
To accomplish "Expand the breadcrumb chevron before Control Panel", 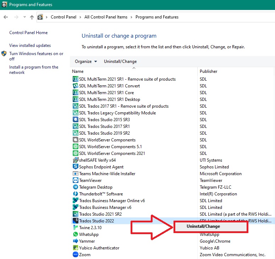I will pyautogui.click(x=46, y=17).
